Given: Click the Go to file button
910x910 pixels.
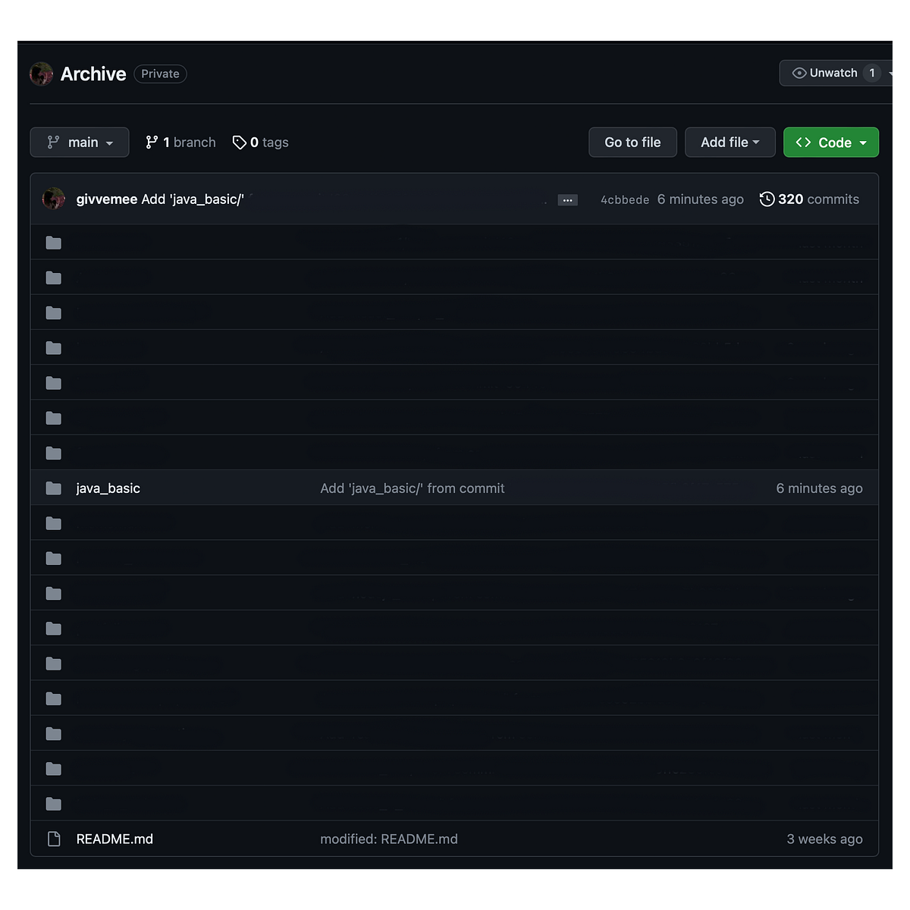Looking at the screenshot, I should click(632, 142).
